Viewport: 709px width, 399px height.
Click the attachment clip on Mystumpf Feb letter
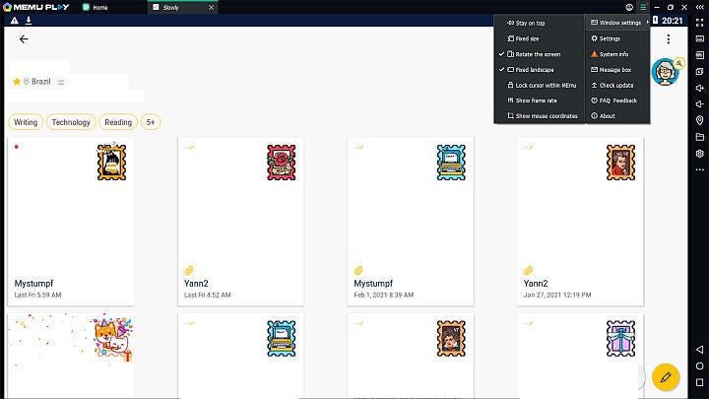358,271
